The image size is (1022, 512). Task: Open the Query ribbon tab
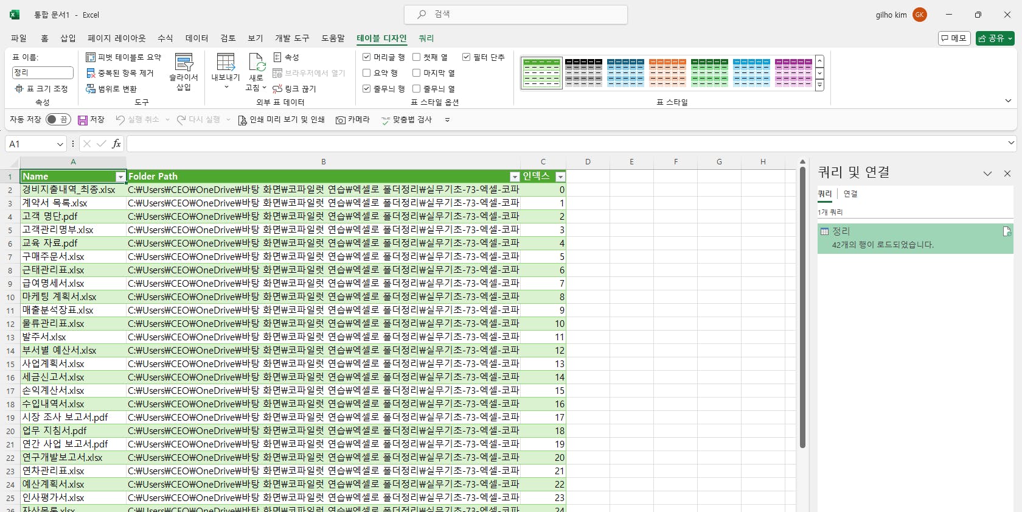pos(426,38)
